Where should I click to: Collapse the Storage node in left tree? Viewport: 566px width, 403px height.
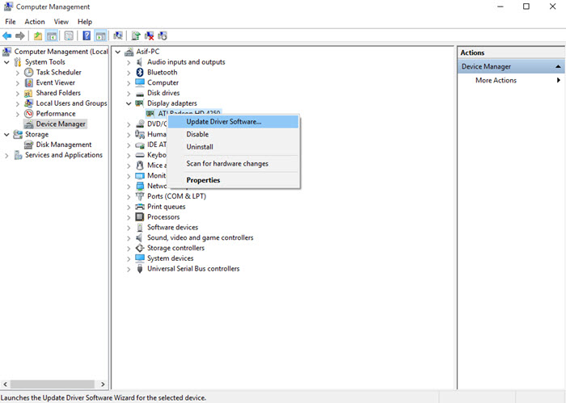pos(6,134)
